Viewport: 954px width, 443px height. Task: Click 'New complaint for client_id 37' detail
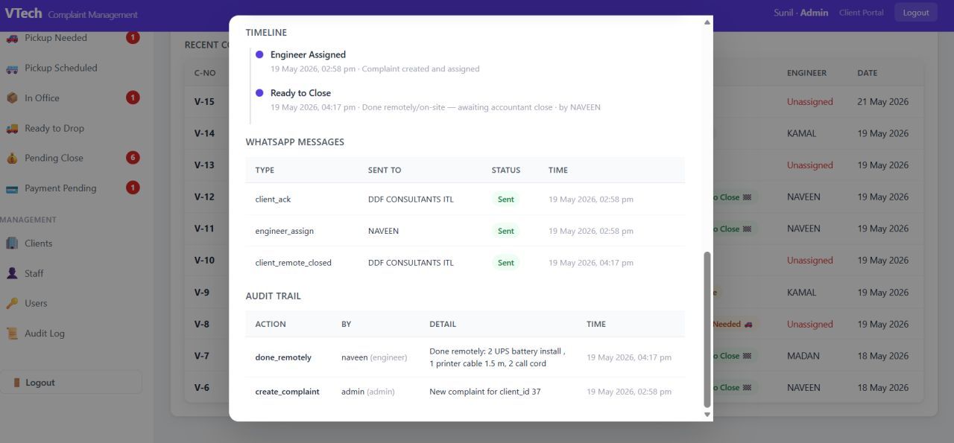(x=485, y=392)
